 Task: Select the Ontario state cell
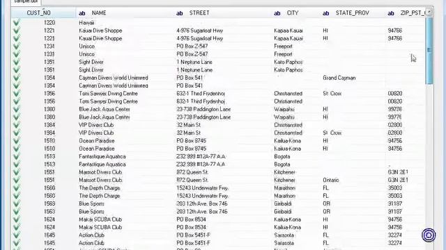tap(331, 180)
